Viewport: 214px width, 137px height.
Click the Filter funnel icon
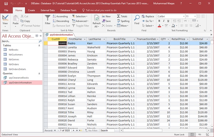47,18
